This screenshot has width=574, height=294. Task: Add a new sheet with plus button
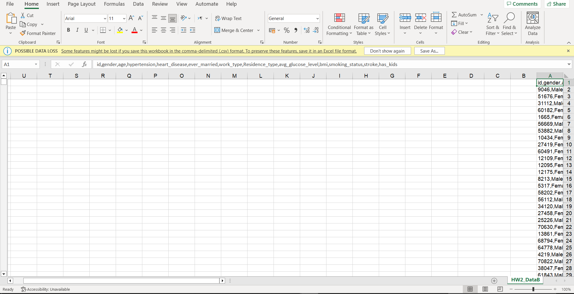pyautogui.click(x=494, y=281)
